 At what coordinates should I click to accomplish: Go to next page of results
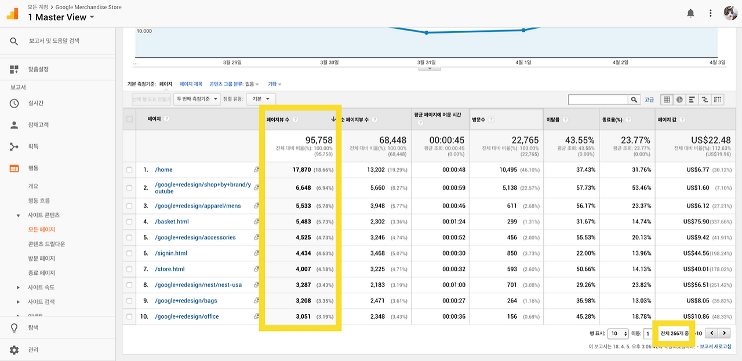pos(725,333)
